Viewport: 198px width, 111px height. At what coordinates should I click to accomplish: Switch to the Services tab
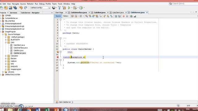pos(14,13)
